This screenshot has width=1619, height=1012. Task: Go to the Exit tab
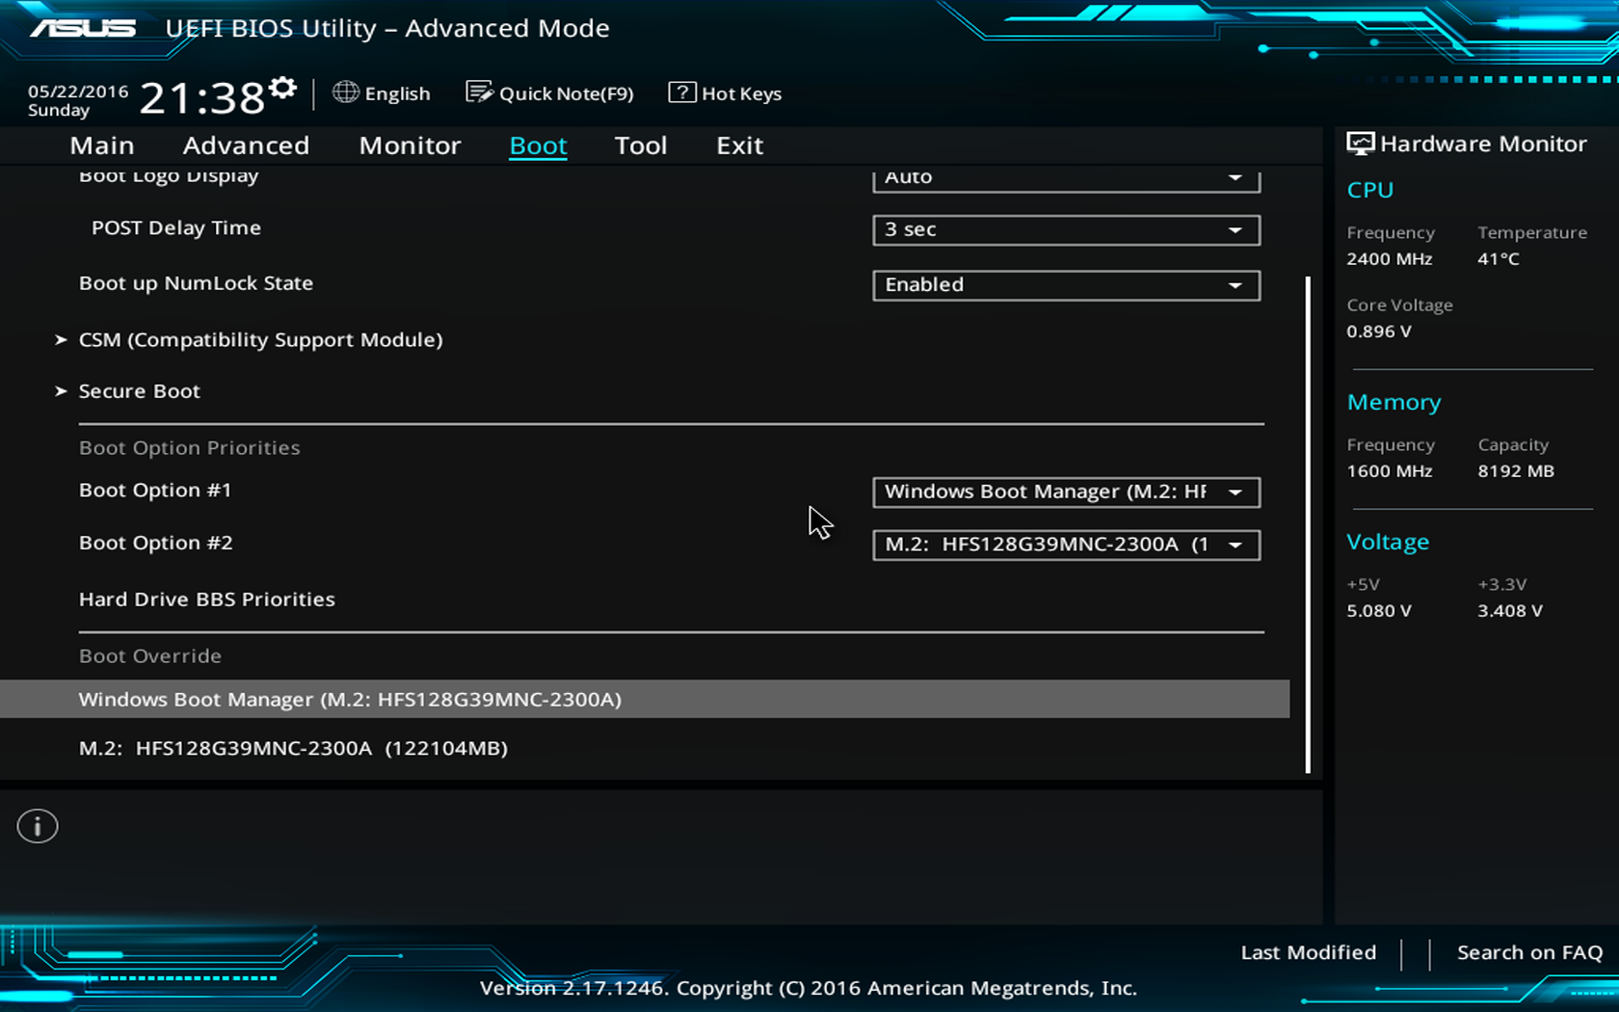click(x=739, y=146)
